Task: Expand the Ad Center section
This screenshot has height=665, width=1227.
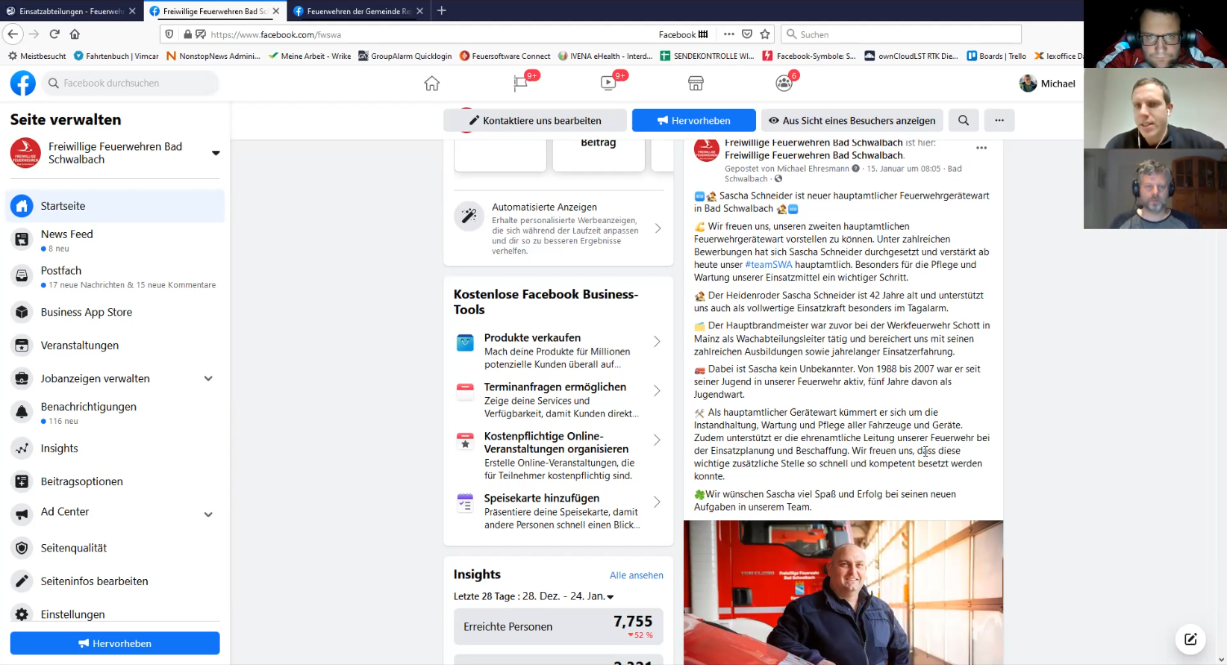Action: point(208,514)
